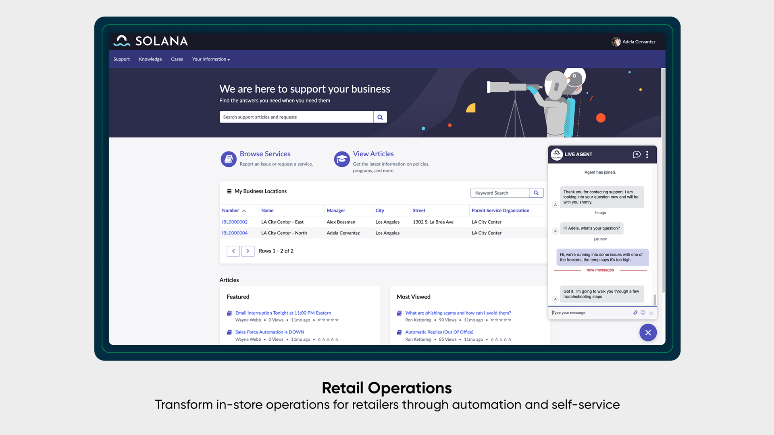The height and width of the screenshot is (435, 774).
Task: Open the Cases menu item
Action: pyautogui.click(x=177, y=59)
